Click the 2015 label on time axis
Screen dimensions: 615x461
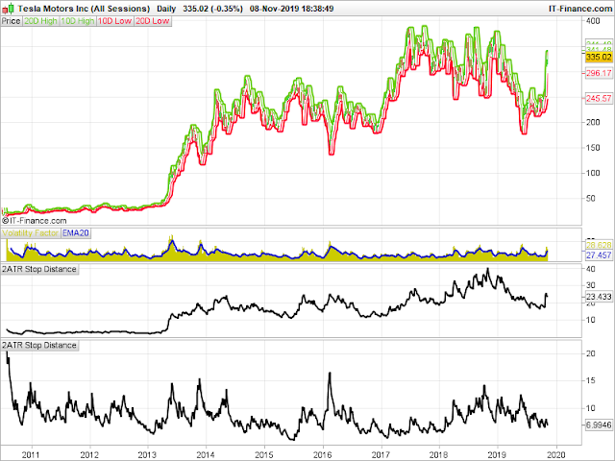[x=264, y=454]
